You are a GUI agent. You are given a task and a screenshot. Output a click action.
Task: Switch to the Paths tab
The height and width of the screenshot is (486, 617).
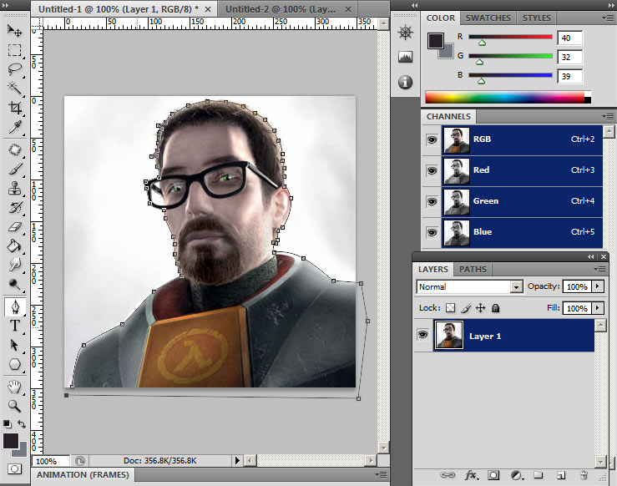coord(473,269)
